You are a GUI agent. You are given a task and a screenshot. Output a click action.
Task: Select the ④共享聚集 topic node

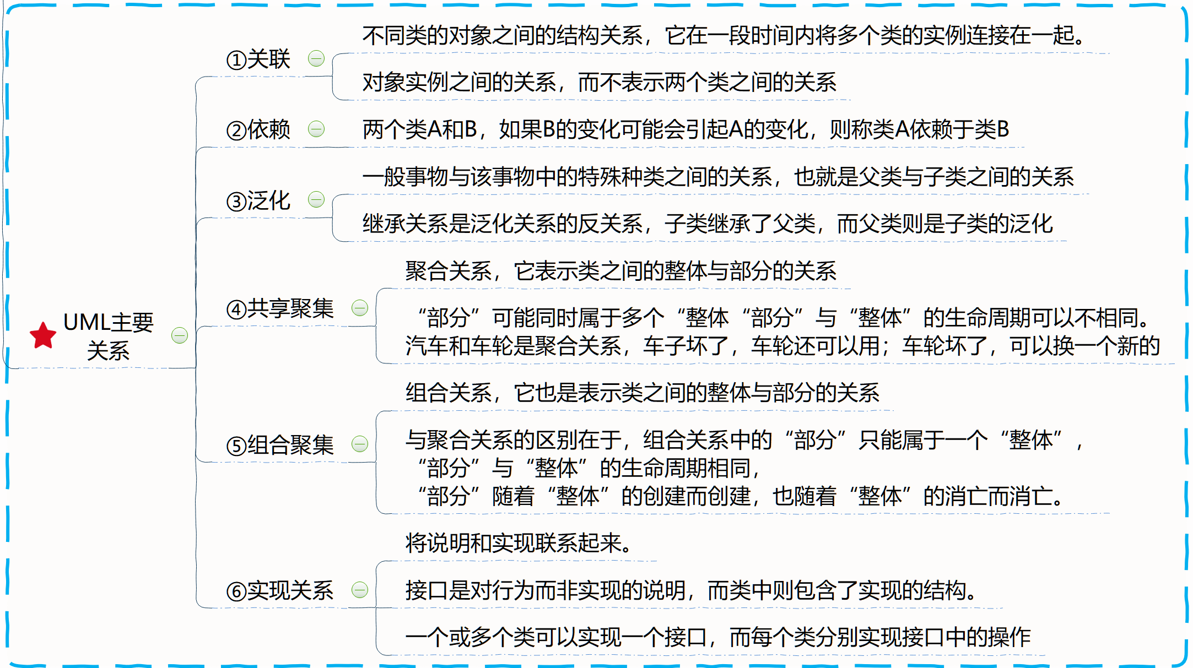tap(280, 308)
